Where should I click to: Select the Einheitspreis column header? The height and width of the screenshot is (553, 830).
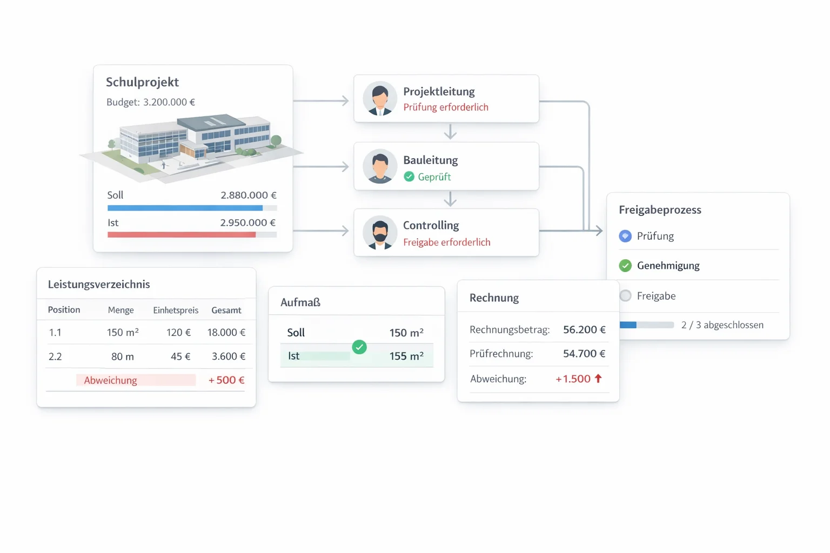coord(176,310)
